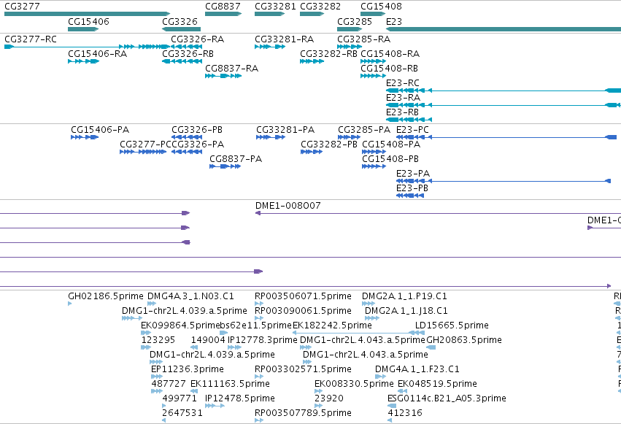Viewport: 621px width, 424px height.
Task: Select the CG33282-PB protein label
Action: tap(329, 144)
